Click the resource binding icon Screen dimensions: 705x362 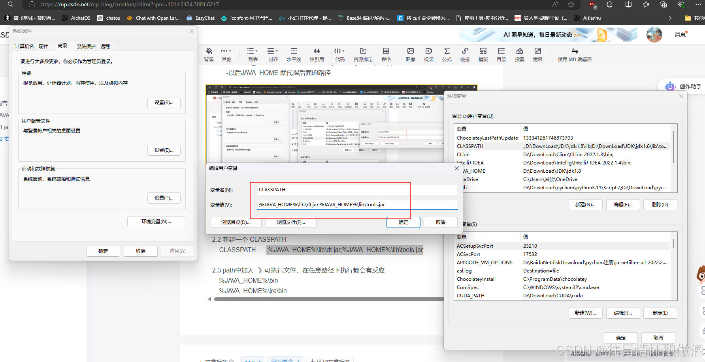[363, 51]
